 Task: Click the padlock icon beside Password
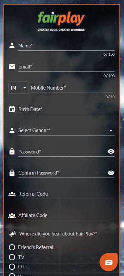coord(12,152)
